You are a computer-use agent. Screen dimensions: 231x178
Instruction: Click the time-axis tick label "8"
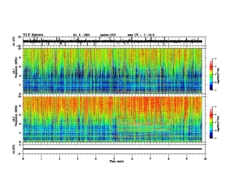169,159
